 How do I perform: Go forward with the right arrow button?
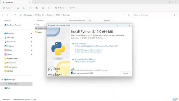coord(7,15)
